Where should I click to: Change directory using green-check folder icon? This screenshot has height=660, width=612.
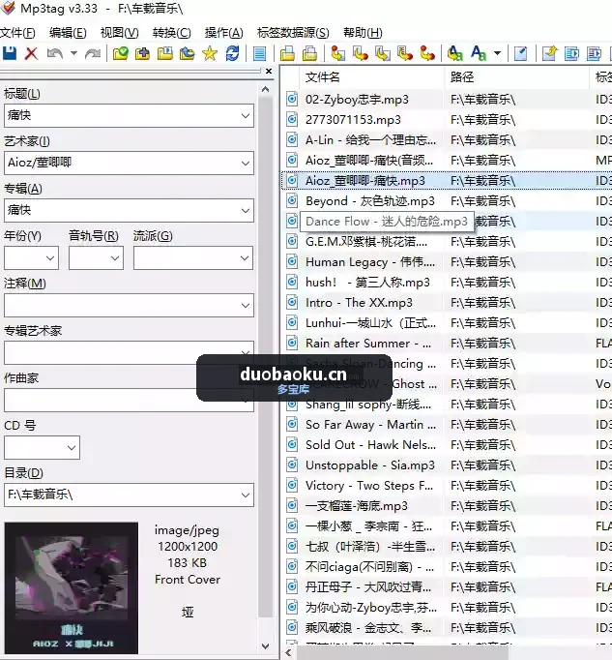tap(120, 53)
